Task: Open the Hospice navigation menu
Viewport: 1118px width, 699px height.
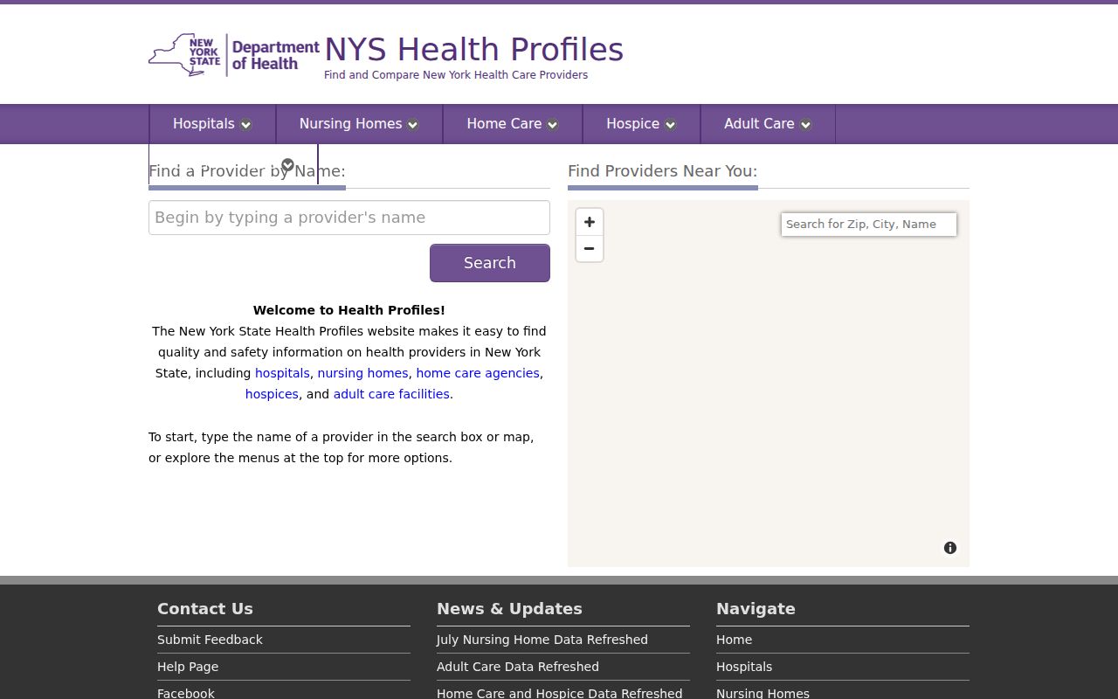Action: pyautogui.click(x=641, y=124)
